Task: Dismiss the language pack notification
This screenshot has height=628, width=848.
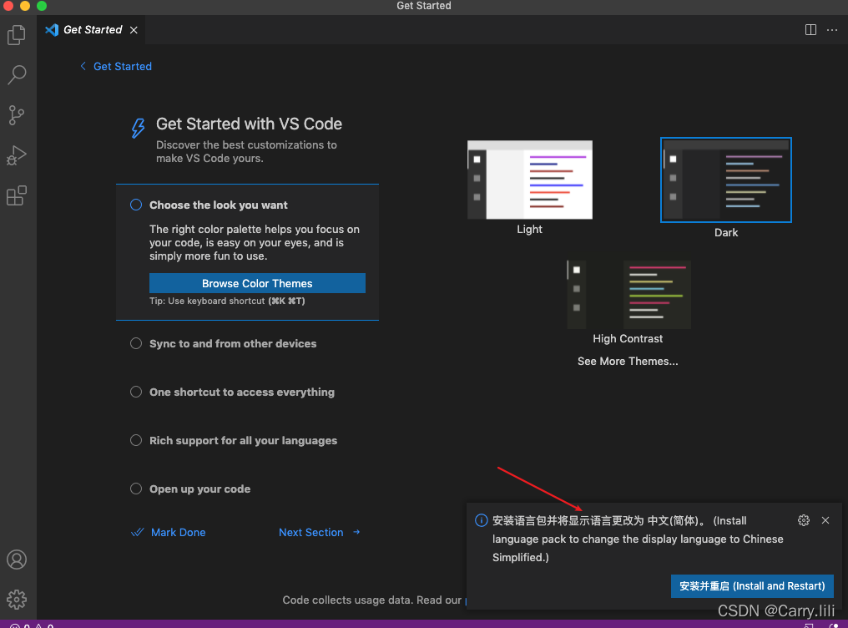Action: click(x=825, y=520)
